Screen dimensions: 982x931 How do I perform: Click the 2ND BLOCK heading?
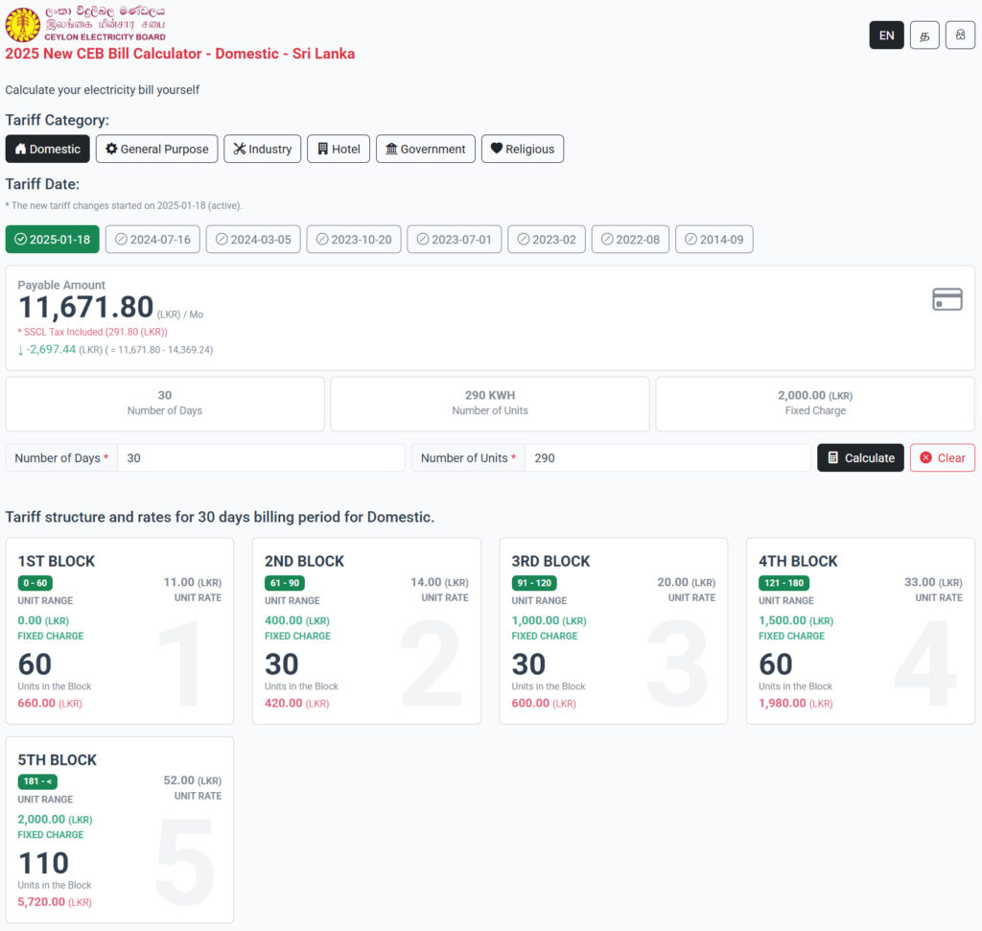(304, 561)
